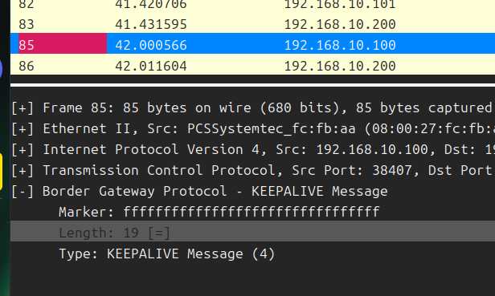The image size is (495, 296).
Task: Click the time value 42.000566
Action: (x=151, y=45)
